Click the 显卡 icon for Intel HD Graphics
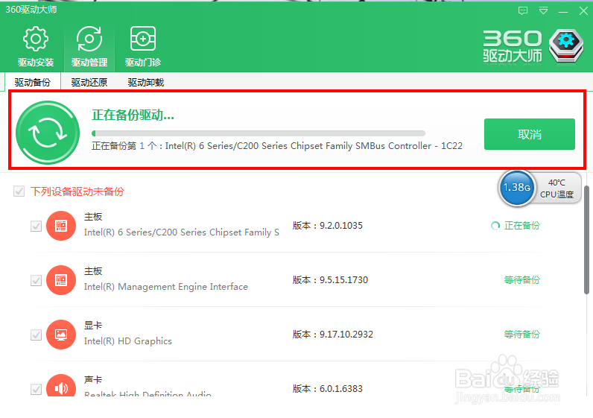Screen dimensions: 593x418 (61, 335)
